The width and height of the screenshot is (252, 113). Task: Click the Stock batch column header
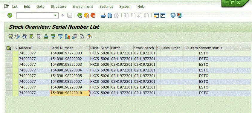click(145, 48)
